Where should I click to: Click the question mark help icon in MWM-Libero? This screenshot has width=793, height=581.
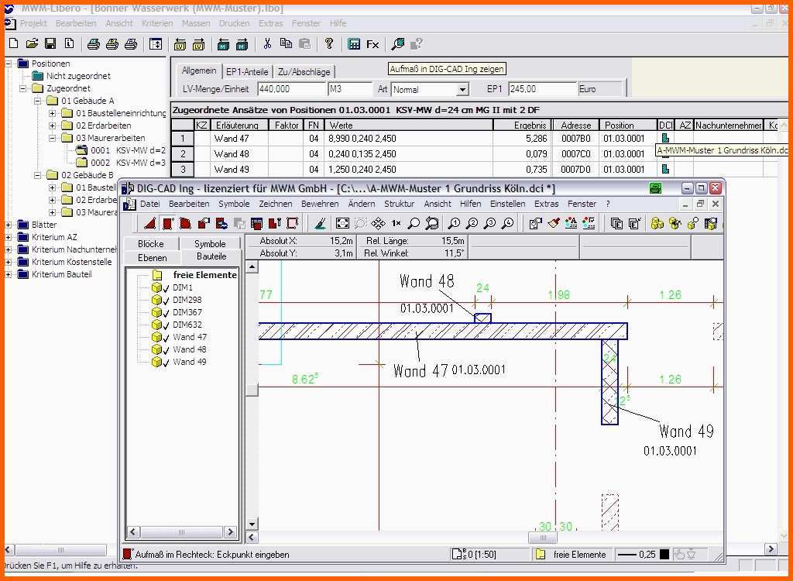click(329, 44)
